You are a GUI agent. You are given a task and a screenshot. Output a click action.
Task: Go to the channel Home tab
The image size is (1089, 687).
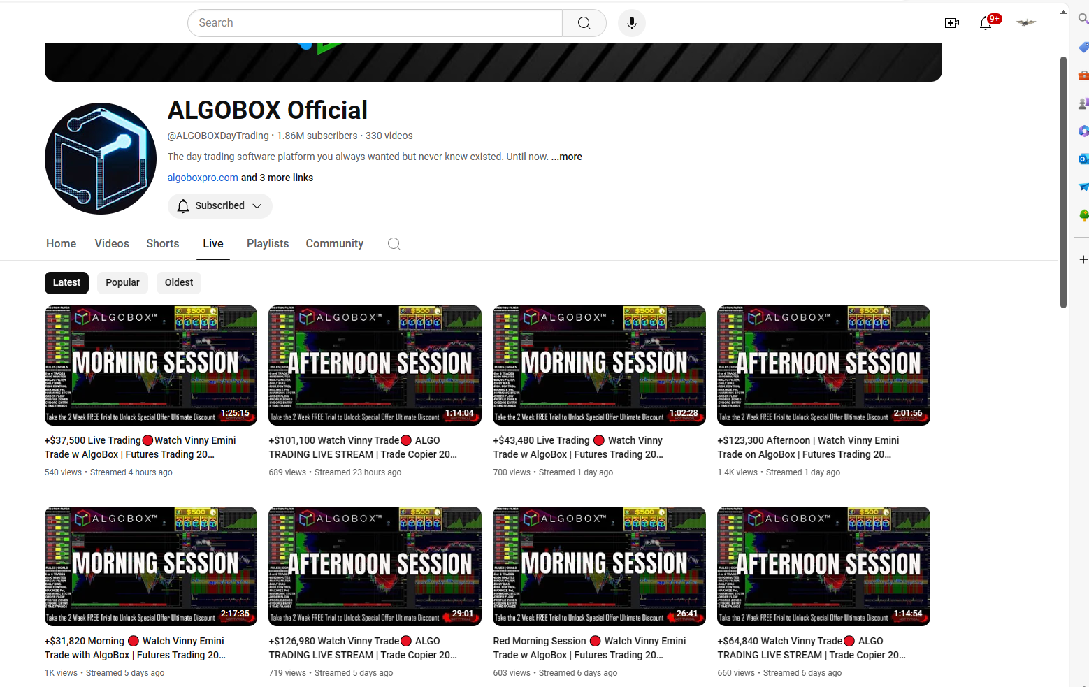tap(62, 243)
